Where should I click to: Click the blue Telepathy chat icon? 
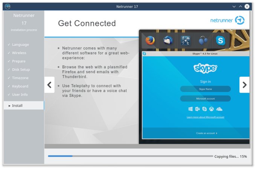tap(203, 41)
